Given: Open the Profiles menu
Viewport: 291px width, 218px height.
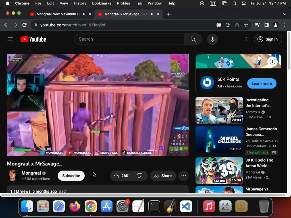Looking at the screenshot, I should point(123,3).
